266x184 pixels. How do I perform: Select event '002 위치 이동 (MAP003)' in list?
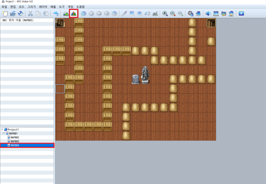(27, 20)
